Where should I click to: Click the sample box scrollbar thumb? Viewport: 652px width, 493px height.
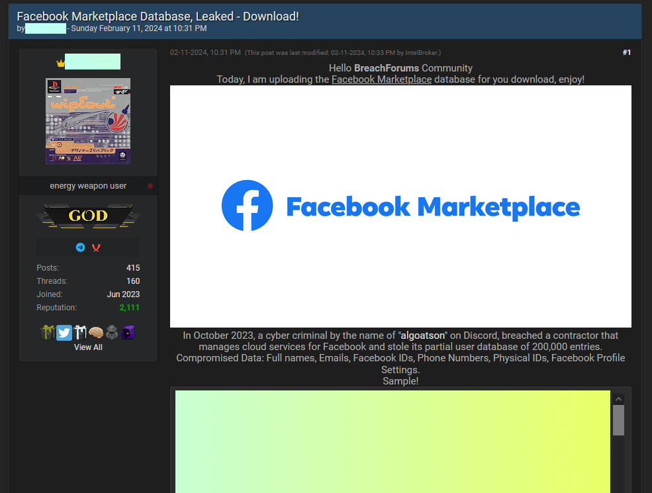coord(618,422)
